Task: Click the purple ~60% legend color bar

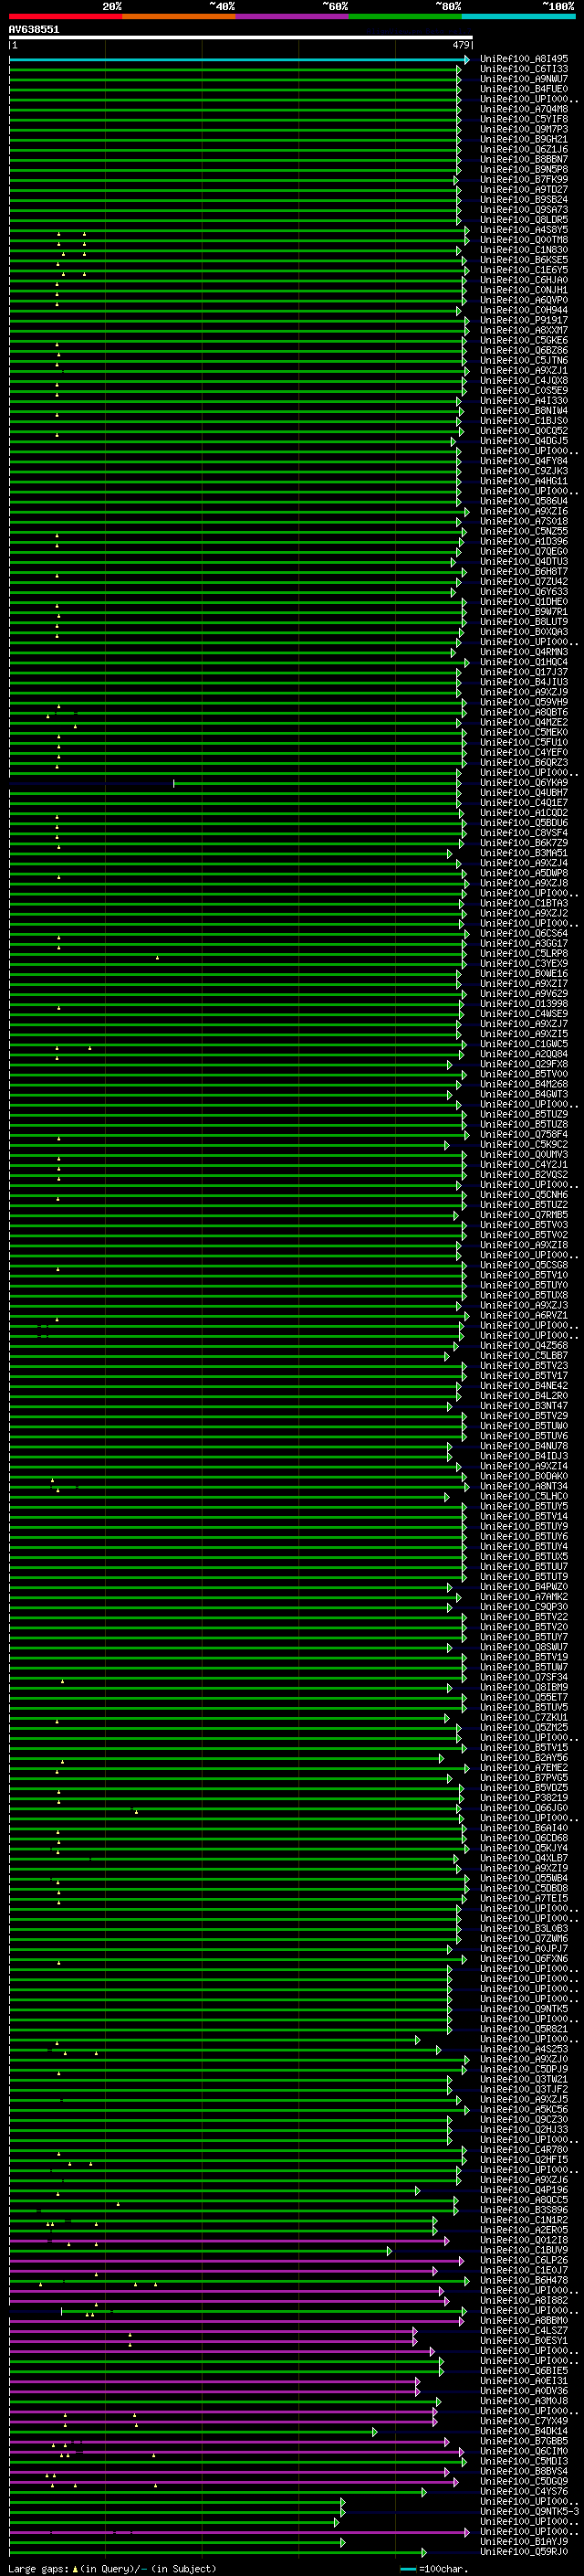Action: 293,17
